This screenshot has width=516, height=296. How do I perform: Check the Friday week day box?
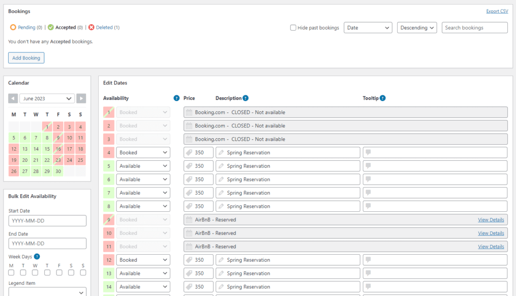[x=59, y=273]
